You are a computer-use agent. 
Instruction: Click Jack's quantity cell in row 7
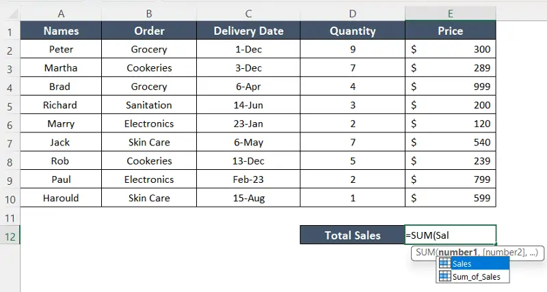(352, 143)
